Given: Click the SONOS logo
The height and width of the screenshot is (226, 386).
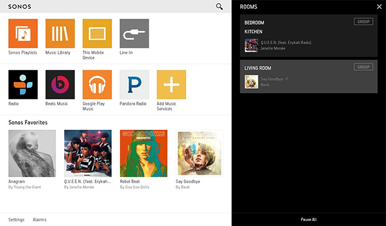Looking at the screenshot, I should tap(20, 7).
